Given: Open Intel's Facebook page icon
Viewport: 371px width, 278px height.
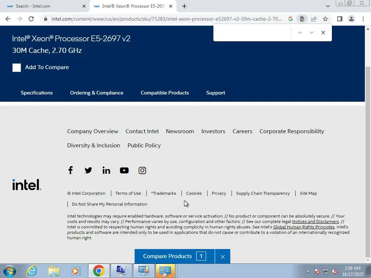Looking at the screenshot, I should point(70,170).
